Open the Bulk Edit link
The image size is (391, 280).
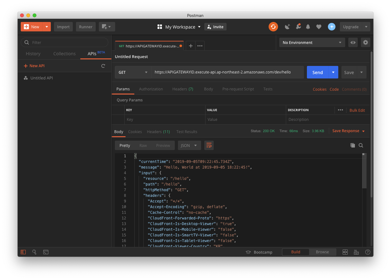pyautogui.click(x=357, y=110)
